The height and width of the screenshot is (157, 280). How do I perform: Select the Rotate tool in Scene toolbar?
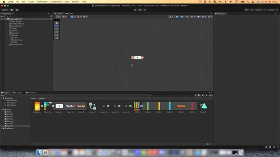[x=57, y=29]
